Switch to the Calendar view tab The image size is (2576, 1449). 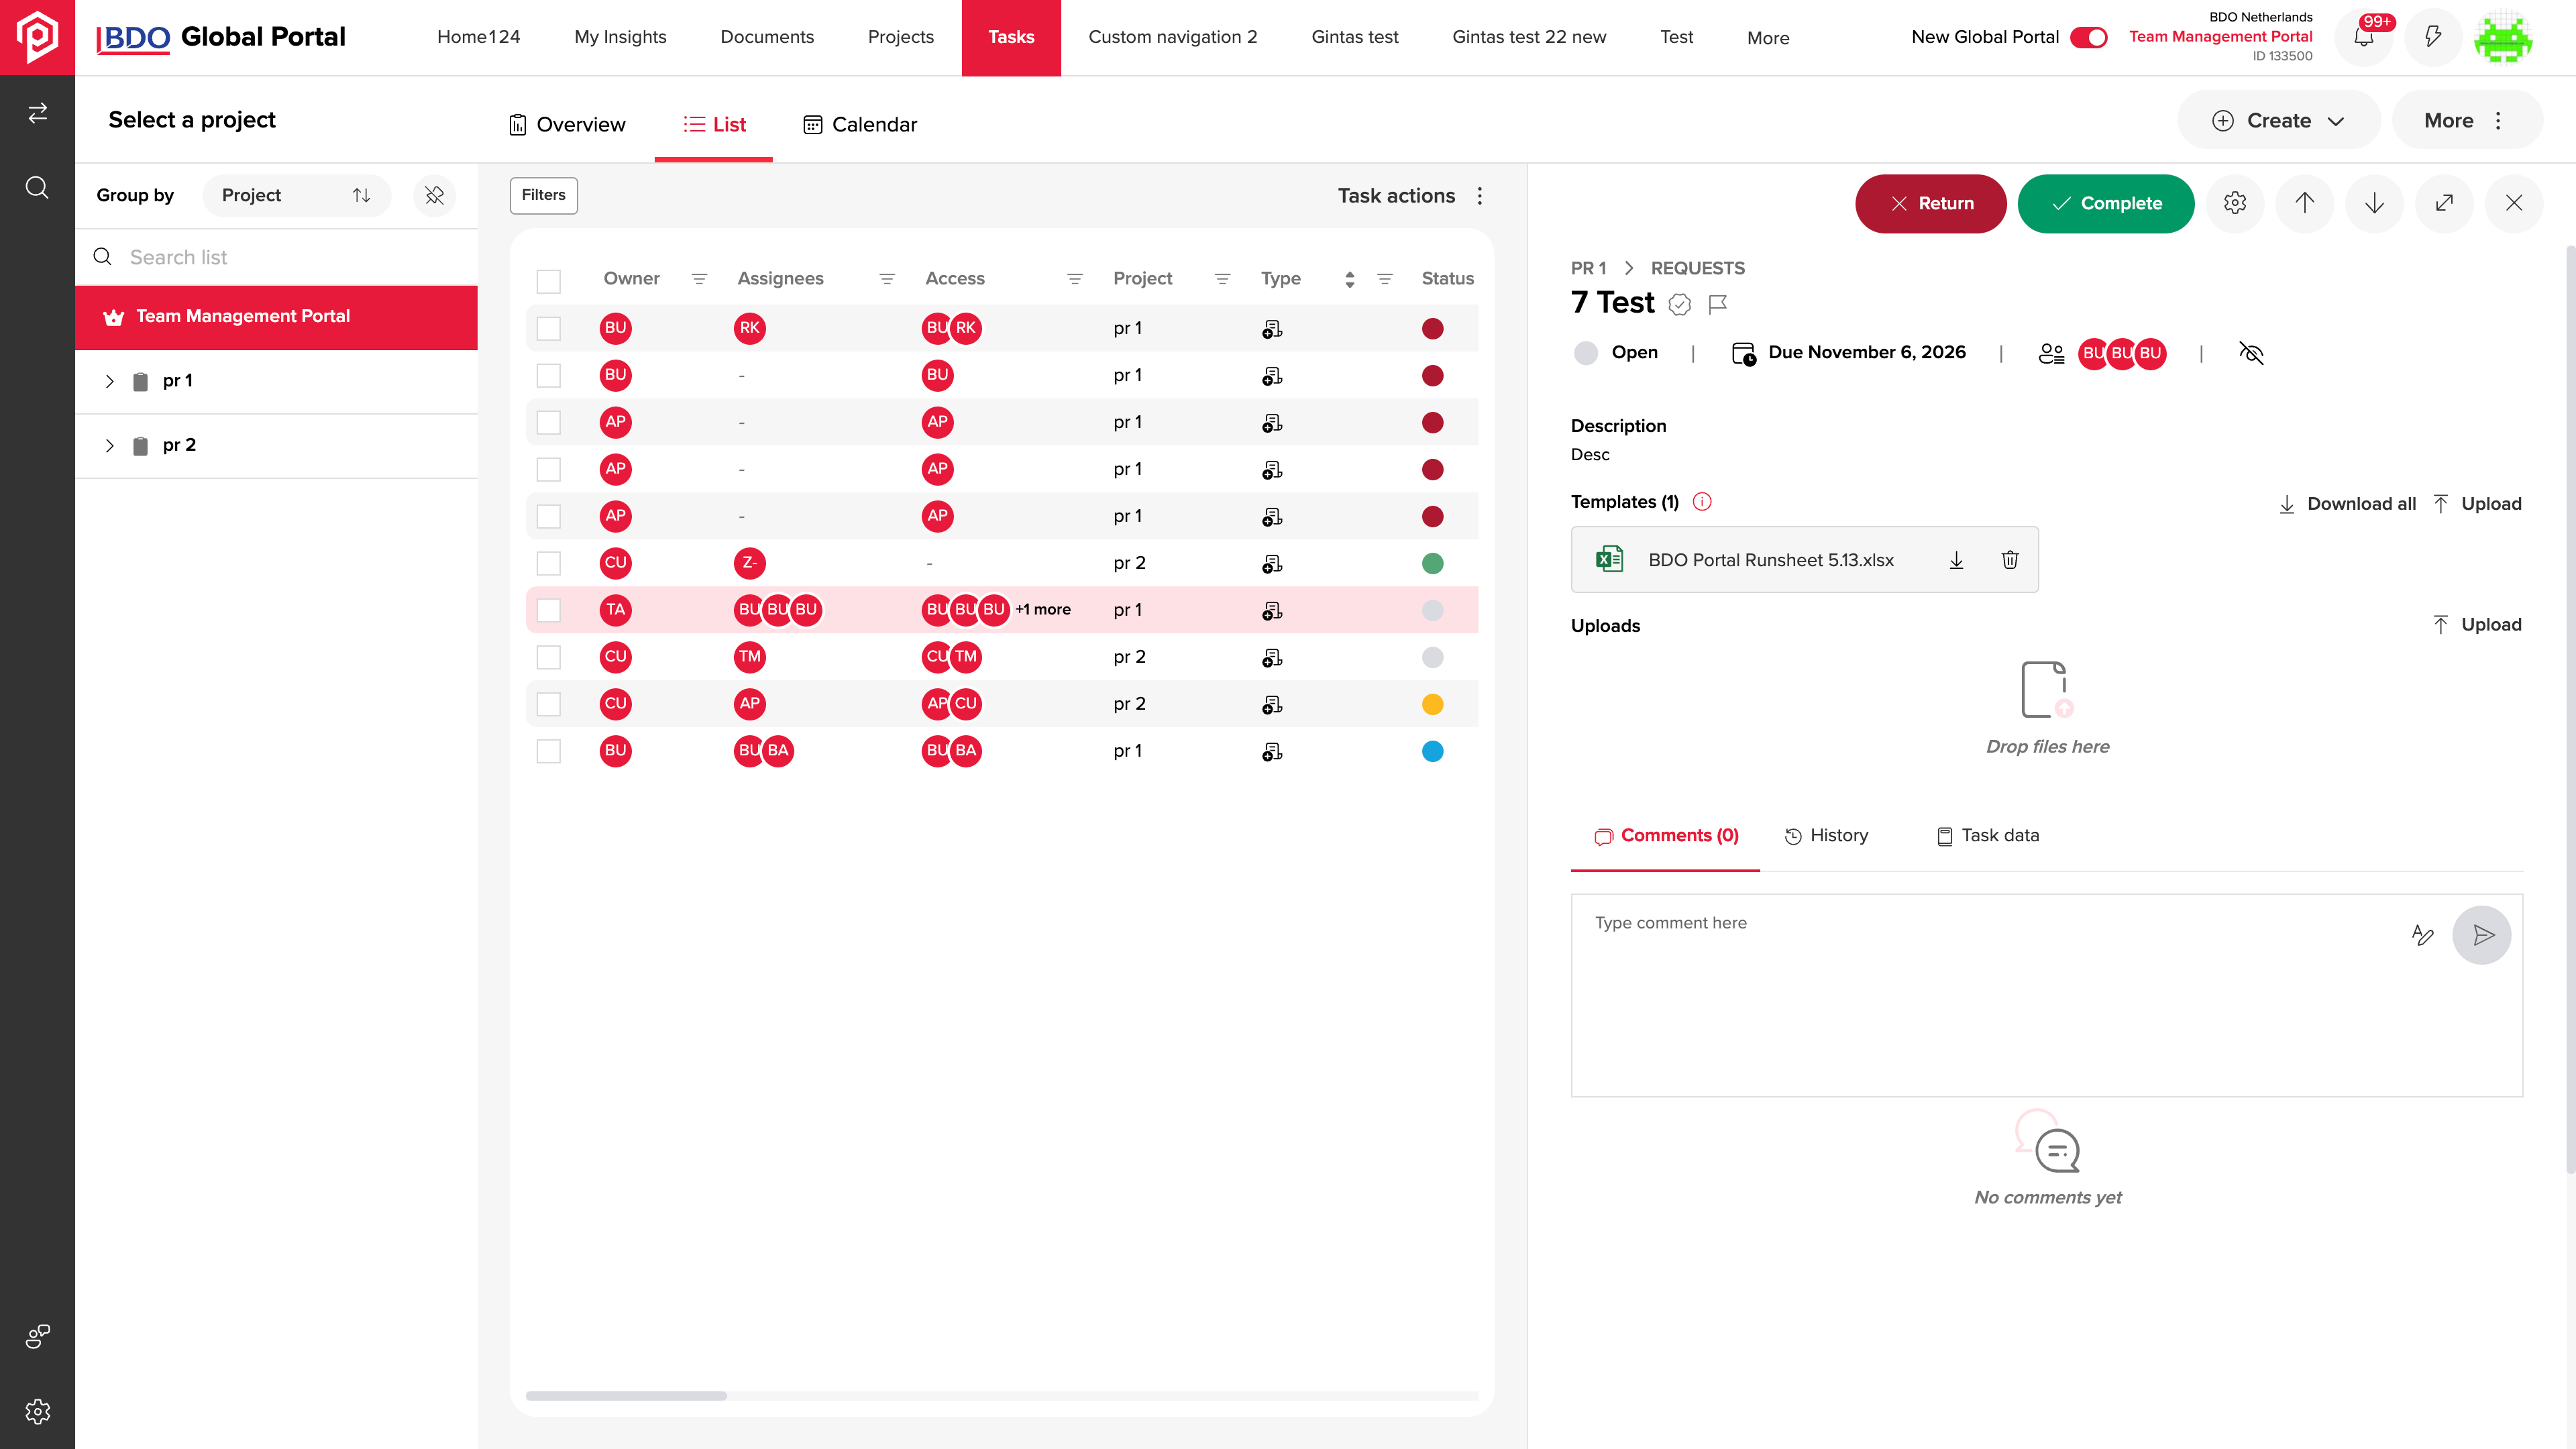(x=860, y=124)
